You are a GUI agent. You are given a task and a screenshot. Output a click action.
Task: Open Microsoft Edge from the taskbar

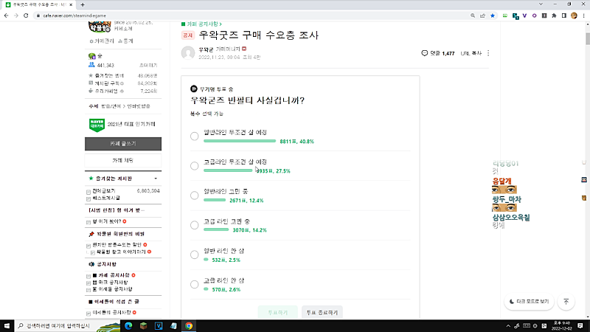click(x=128, y=325)
